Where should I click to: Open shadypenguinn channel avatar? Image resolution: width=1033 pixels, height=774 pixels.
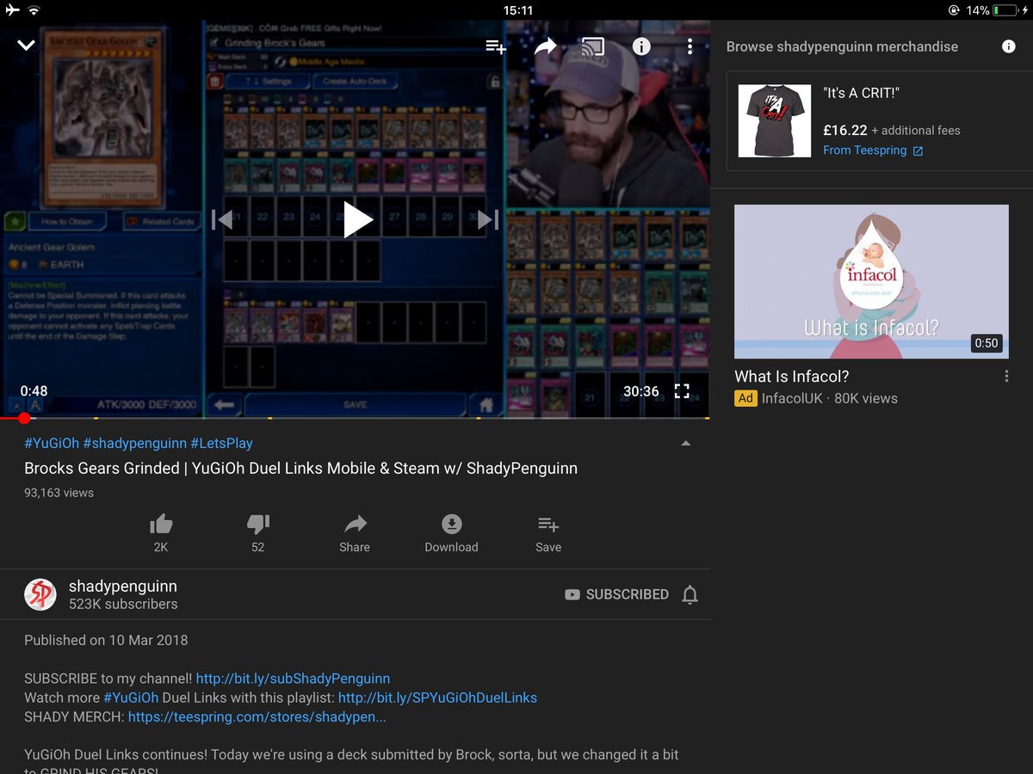[40, 594]
